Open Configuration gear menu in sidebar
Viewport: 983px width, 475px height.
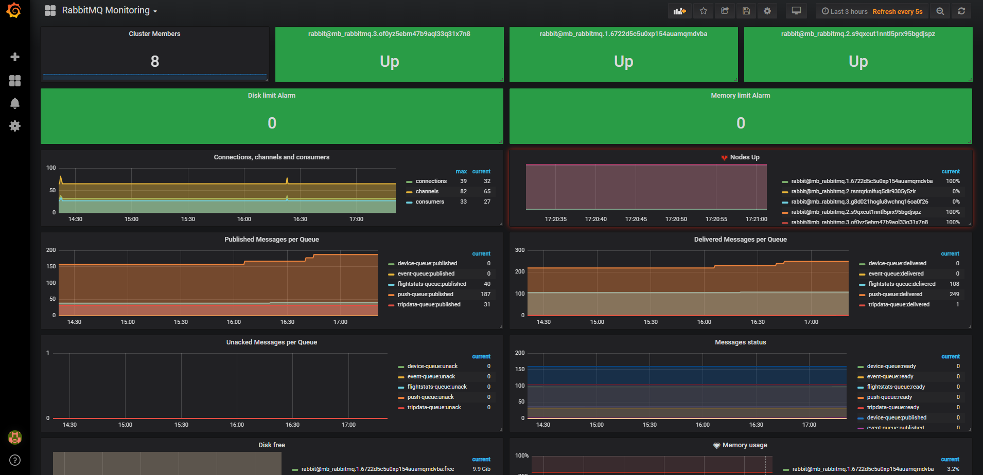coord(15,126)
